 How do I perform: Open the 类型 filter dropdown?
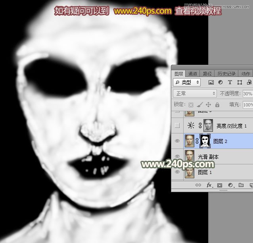pyautogui.click(x=187, y=82)
